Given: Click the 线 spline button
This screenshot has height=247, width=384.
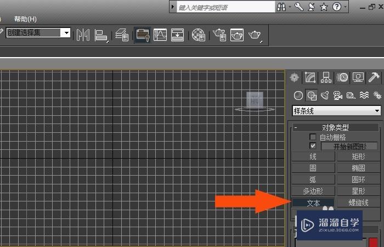Looking at the screenshot, I should 313,156.
